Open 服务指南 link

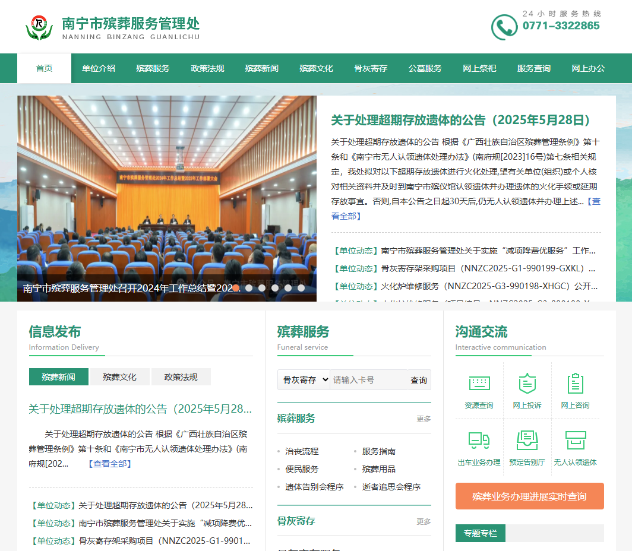tap(379, 451)
